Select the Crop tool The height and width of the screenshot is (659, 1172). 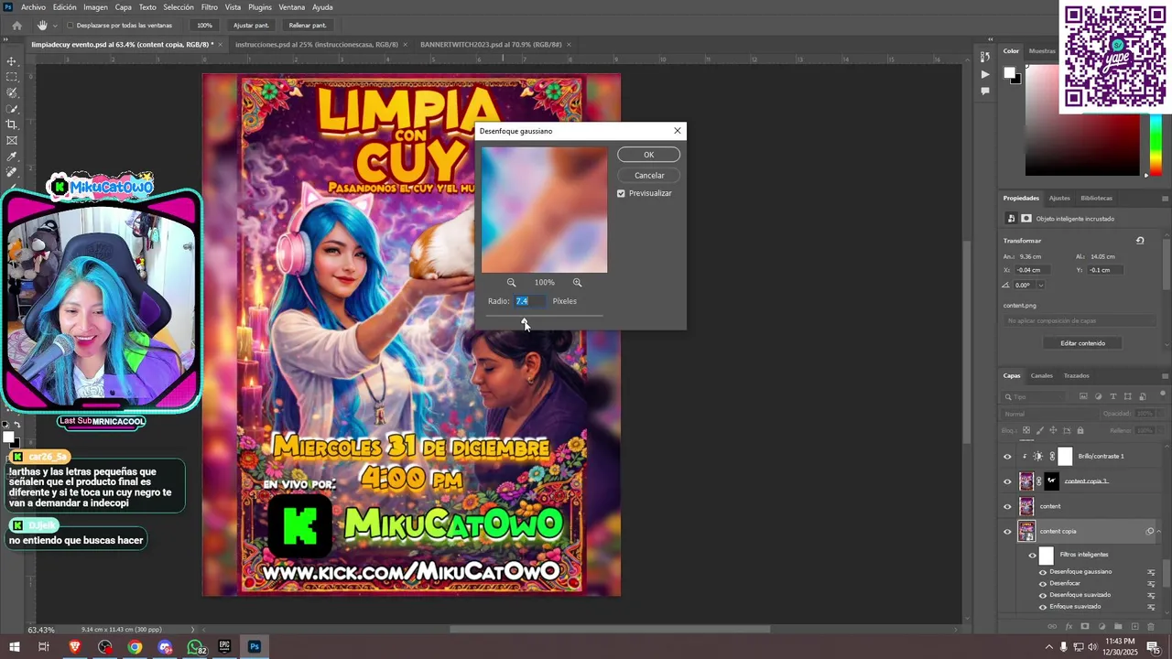pyautogui.click(x=12, y=124)
